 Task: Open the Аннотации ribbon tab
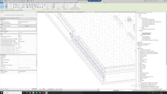pos(38,3)
